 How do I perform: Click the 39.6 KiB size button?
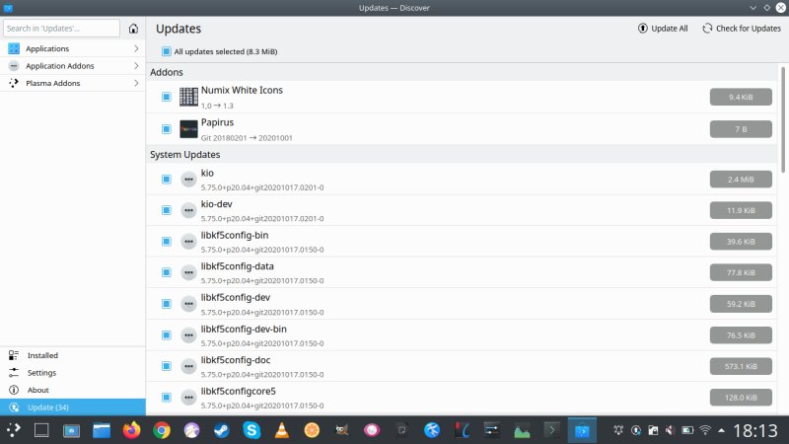point(741,242)
